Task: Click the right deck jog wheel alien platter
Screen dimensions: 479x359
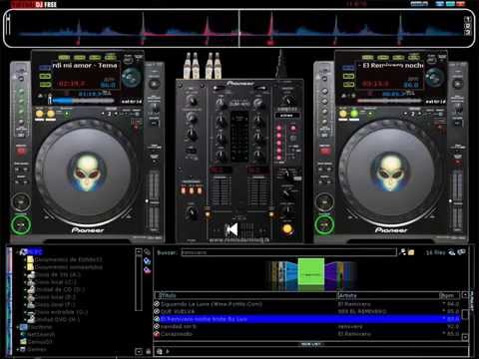Action: pos(391,173)
